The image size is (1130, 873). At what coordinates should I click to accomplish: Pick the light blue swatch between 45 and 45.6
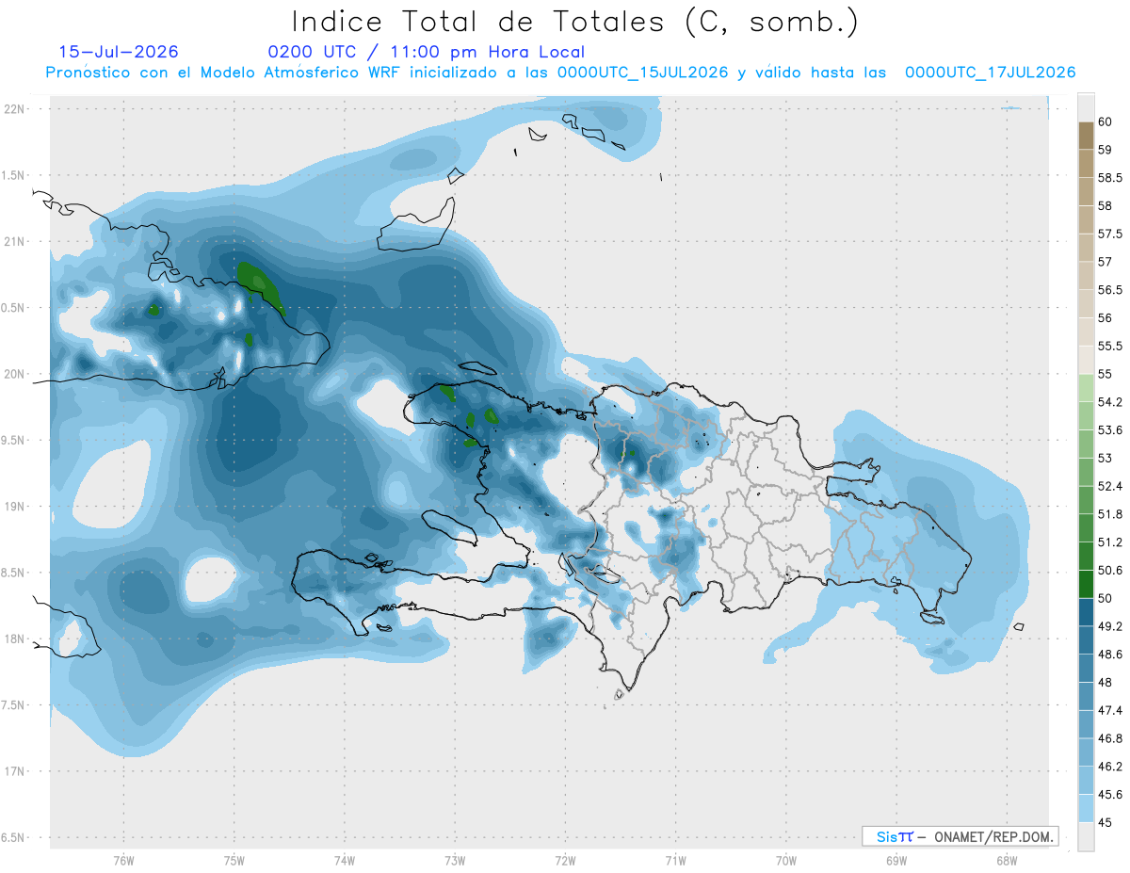[x=1086, y=808]
